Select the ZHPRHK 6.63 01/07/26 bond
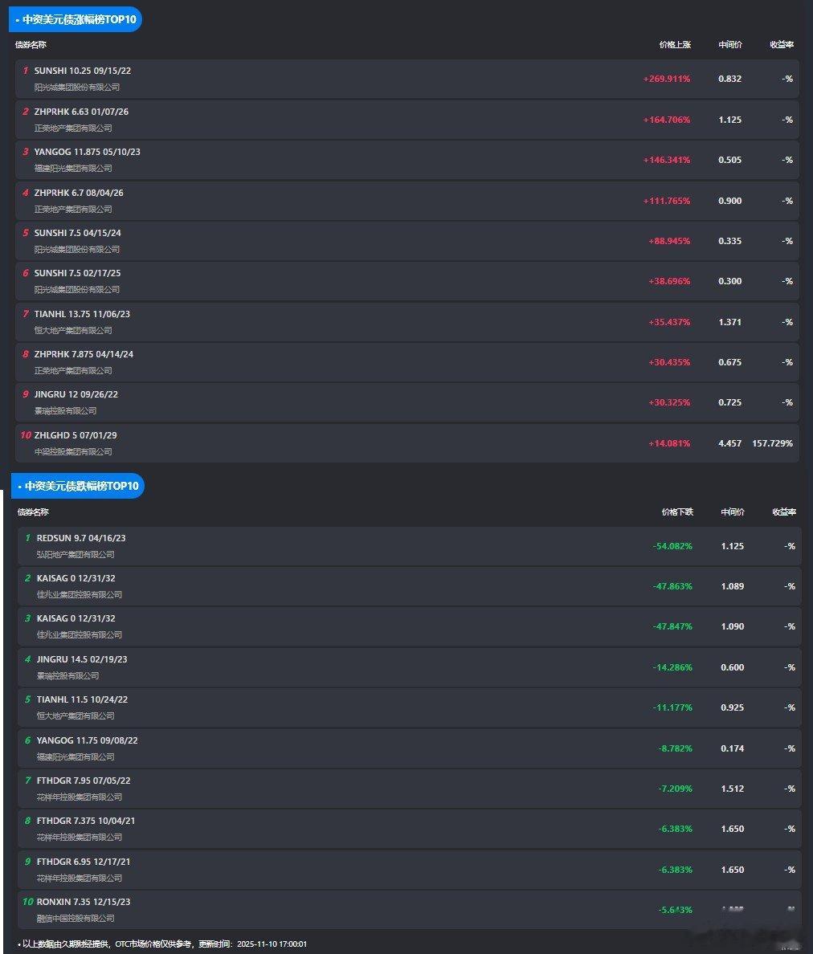This screenshot has height=954, width=813. click(81, 112)
